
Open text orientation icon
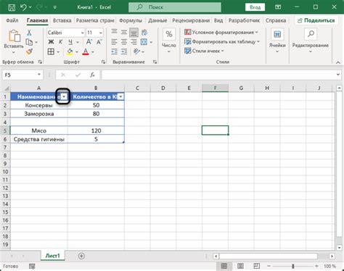(137, 51)
